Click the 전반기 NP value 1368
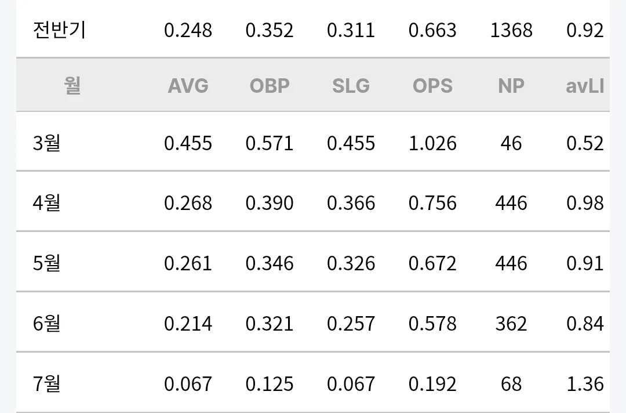Viewport: 626px width, 413px height. point(511,30)
